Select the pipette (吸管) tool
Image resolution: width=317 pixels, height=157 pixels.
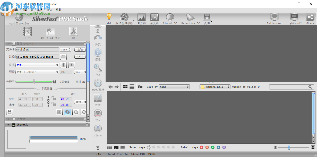[x=98, y=98]
